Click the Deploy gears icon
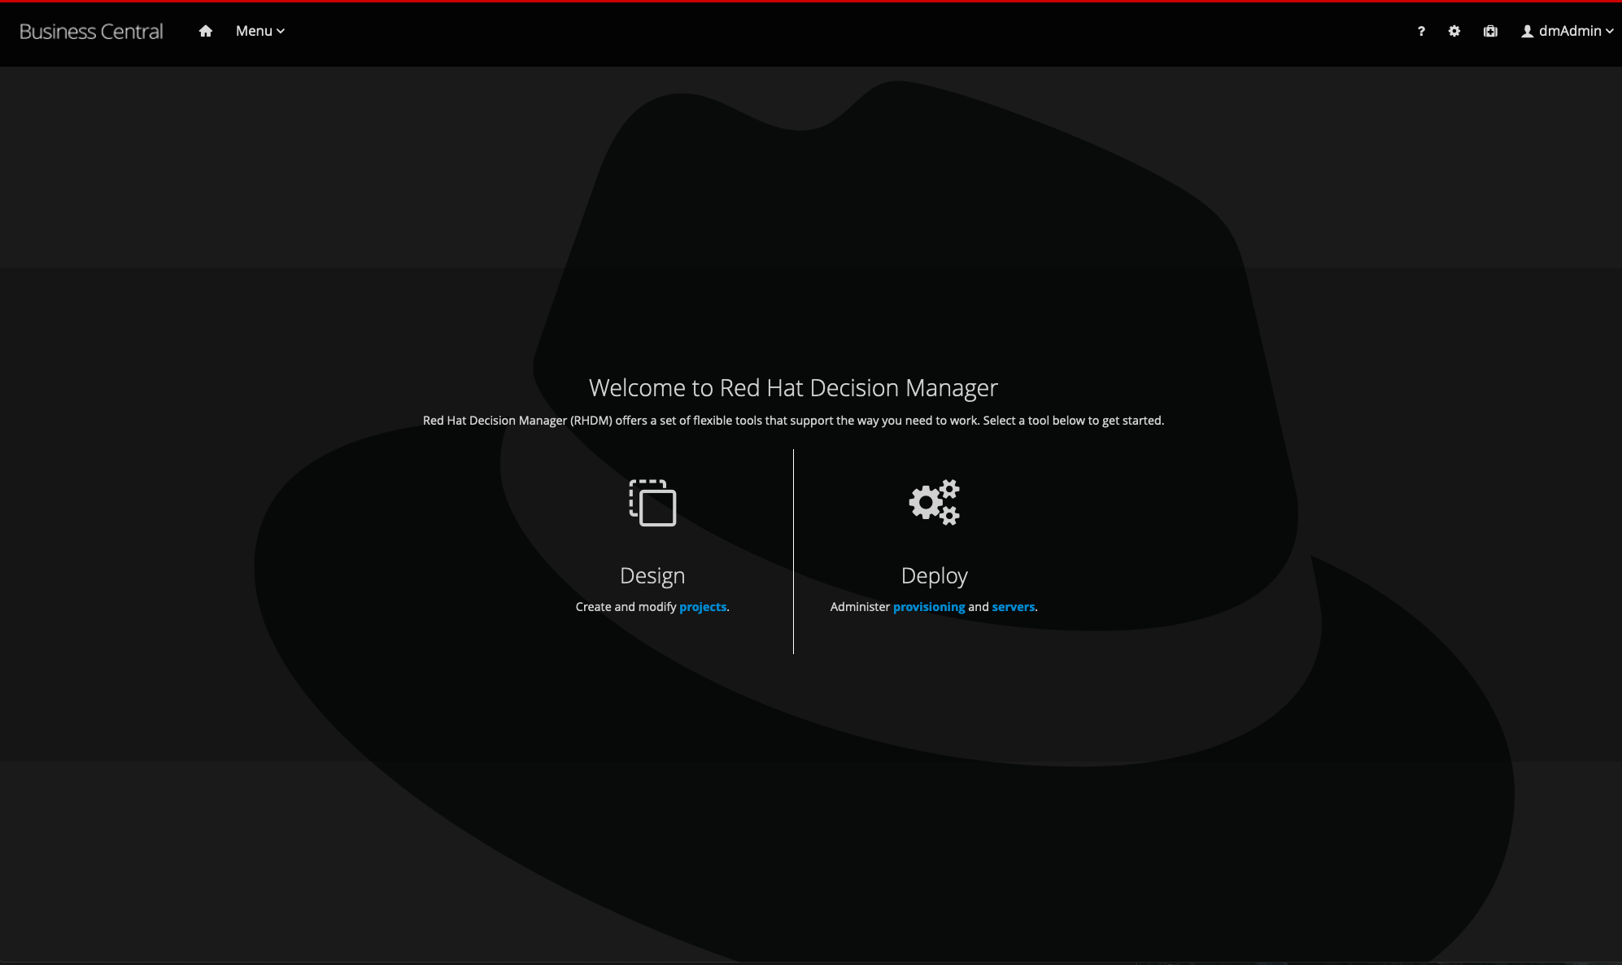1622x965 pixels. 934,502
